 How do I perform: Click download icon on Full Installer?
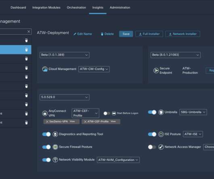140,34
